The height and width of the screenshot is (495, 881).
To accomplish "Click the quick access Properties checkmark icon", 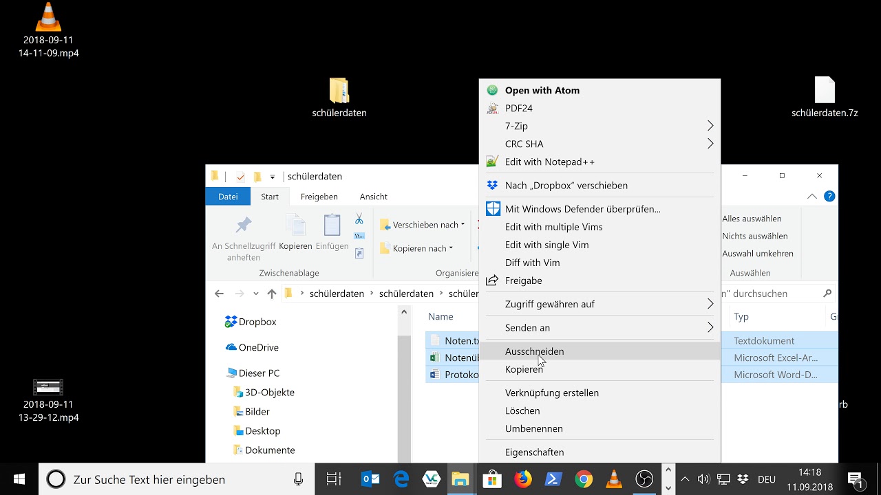I will click(240, 177).
